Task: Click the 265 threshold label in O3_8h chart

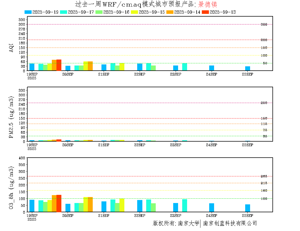Action: [264, 176]
